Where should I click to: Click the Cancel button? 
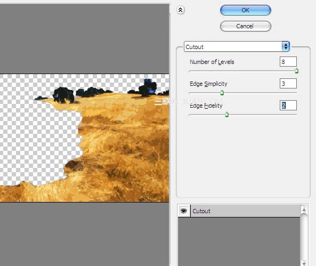(x=246, y=26)
